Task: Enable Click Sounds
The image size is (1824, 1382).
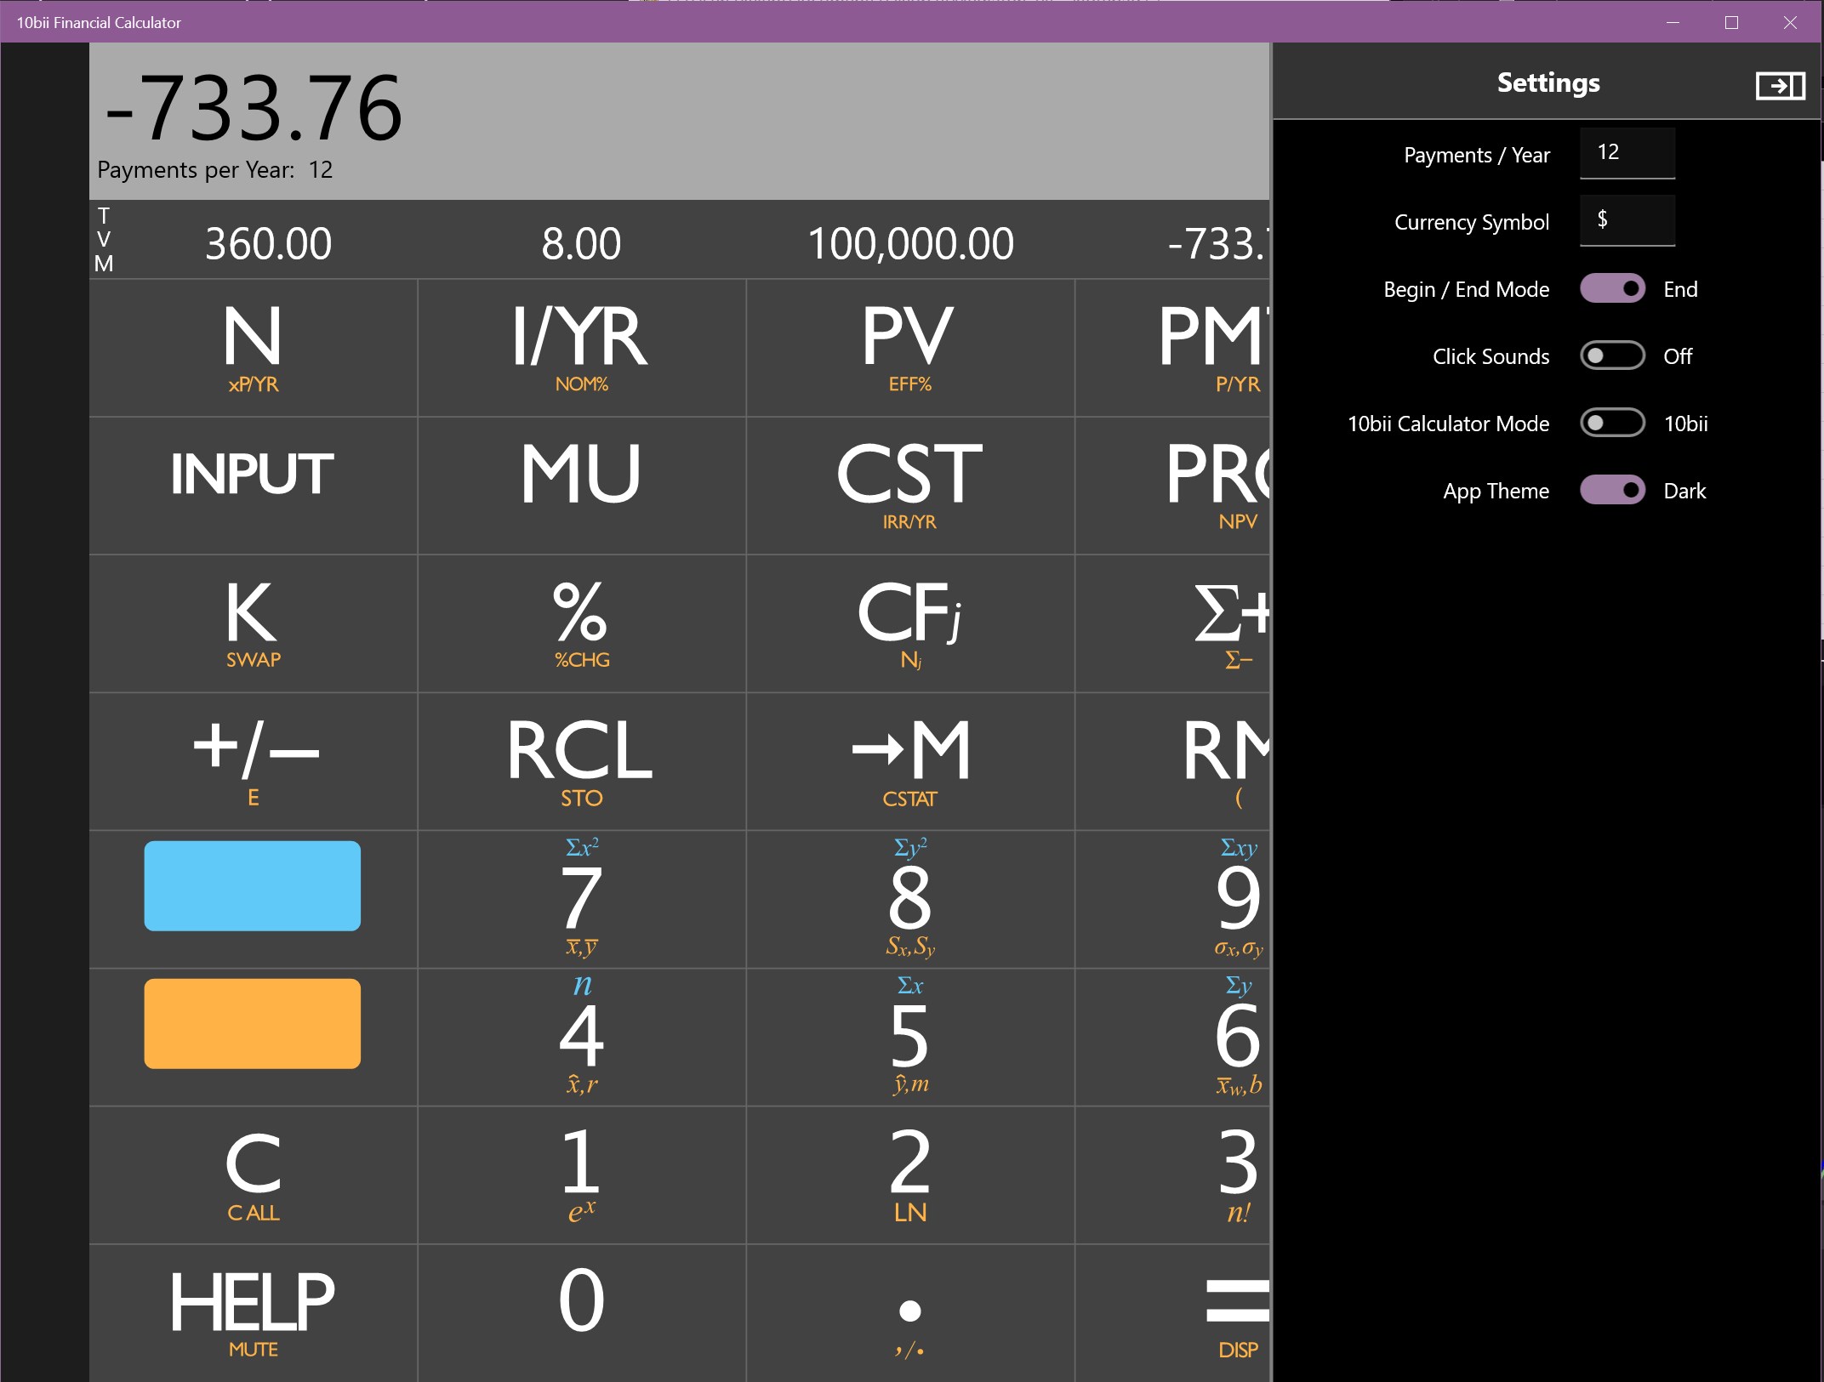Action: point(1613,355)
